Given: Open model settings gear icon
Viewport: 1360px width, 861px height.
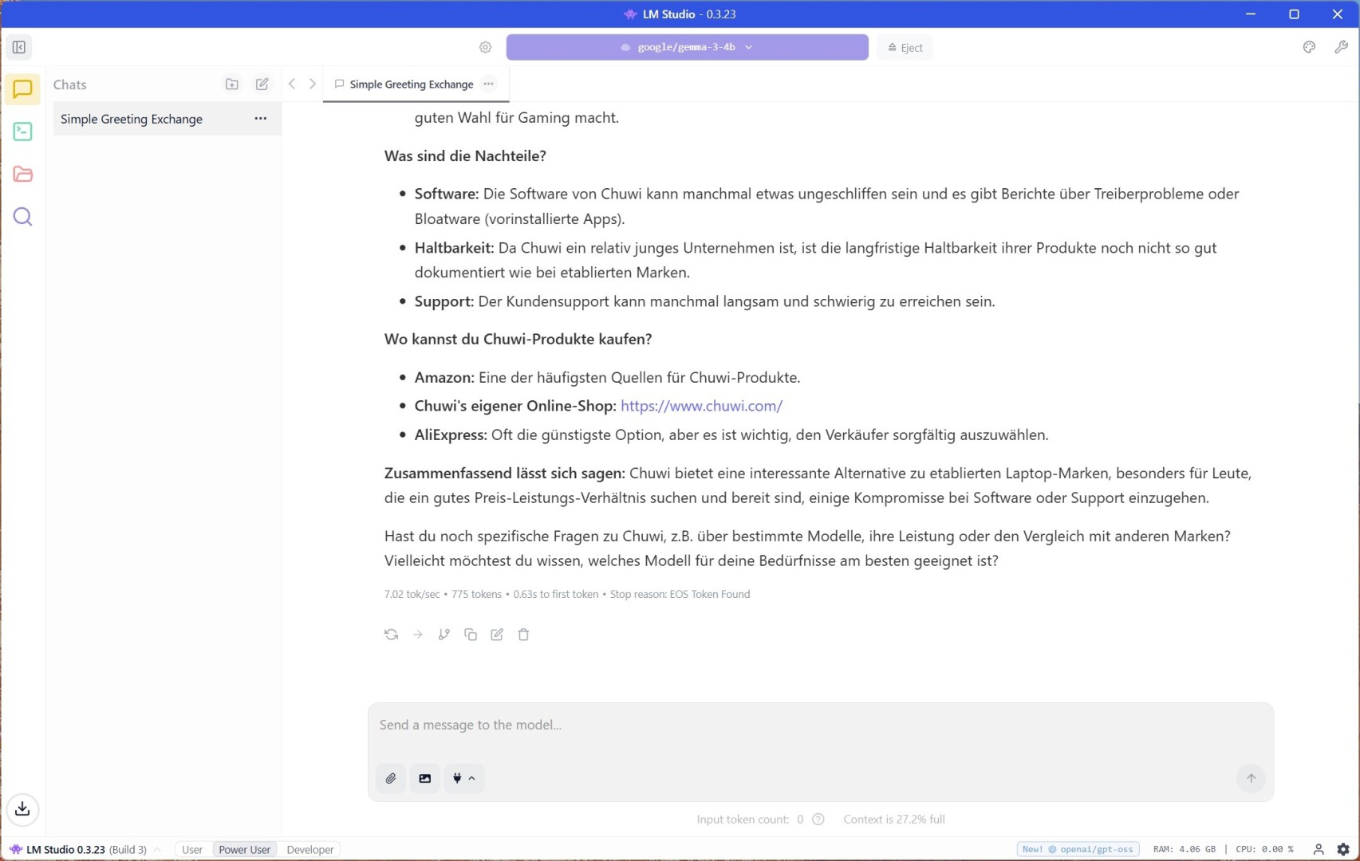Looking at the screenshot, I should 485,47.
